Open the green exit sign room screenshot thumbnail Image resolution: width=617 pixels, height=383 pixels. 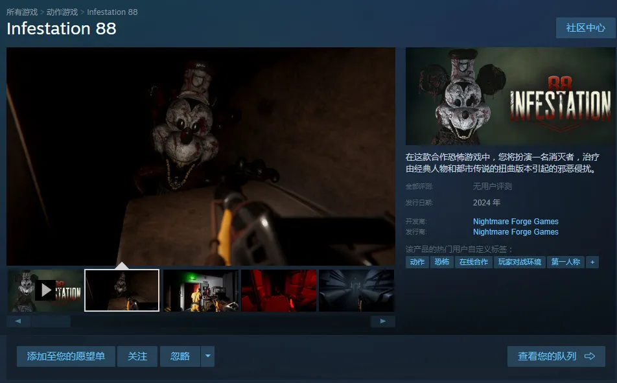pyautogui.click(x=201, y=290)
